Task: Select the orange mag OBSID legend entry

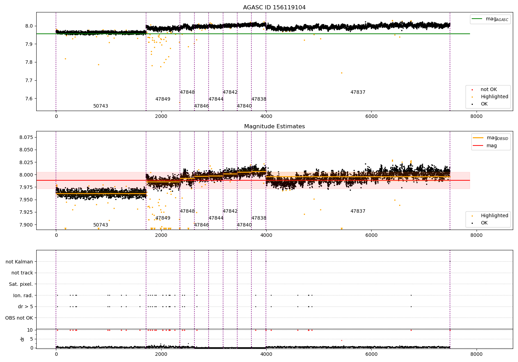Action: tap(490, 138)
